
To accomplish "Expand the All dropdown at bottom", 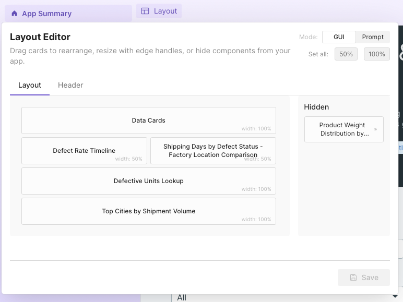I will 282,297.
